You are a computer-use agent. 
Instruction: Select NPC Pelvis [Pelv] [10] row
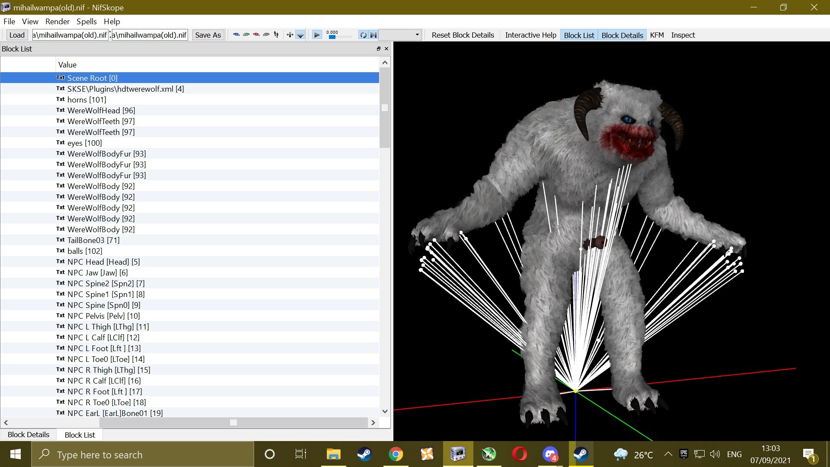(x=190, y=316)
